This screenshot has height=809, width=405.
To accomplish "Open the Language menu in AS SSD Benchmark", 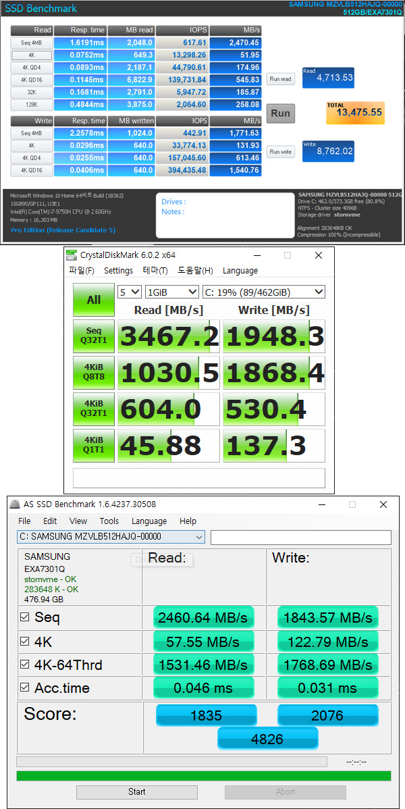I will (x=149, y=521).
